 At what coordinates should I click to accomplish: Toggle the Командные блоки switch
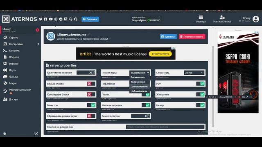click(x=91, y=94)
